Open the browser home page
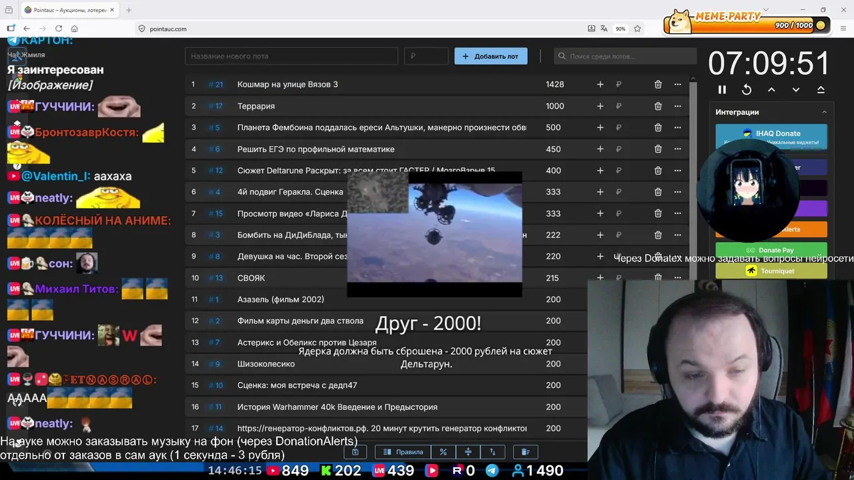The image size is (854, 480). coord(75,29)
